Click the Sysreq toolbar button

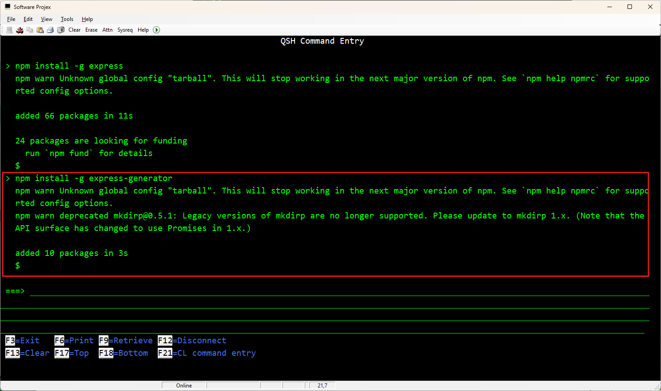(125, 30)
